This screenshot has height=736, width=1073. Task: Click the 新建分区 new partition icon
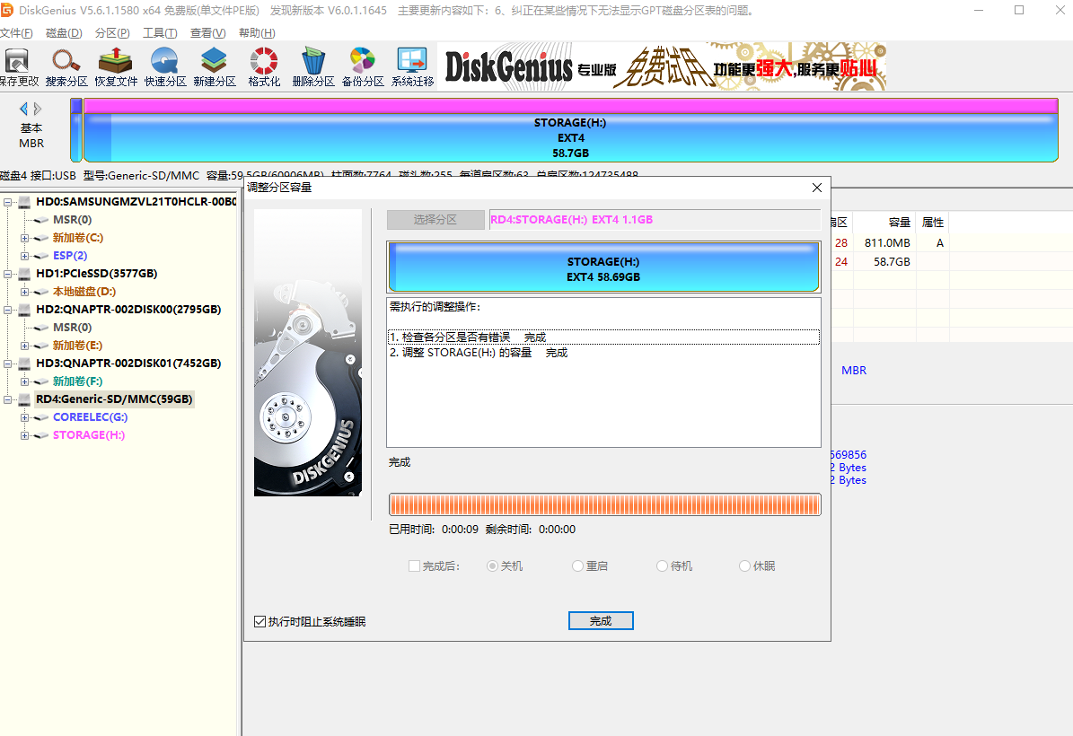[x=215, y=67]
